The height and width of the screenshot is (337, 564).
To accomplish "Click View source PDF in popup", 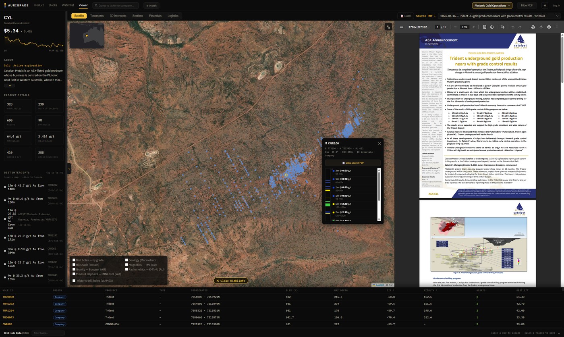I will [353, 163].
